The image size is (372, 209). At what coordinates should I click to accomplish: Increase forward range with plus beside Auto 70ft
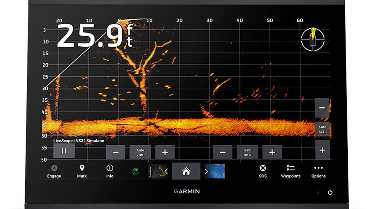pos(165,152)
